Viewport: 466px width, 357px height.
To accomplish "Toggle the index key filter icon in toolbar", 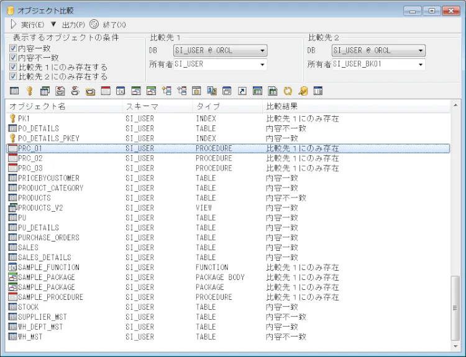I will pos(29,91).
